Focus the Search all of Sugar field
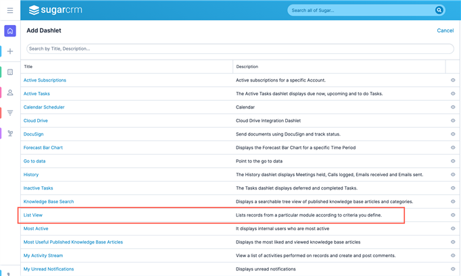 click(362, 10)
